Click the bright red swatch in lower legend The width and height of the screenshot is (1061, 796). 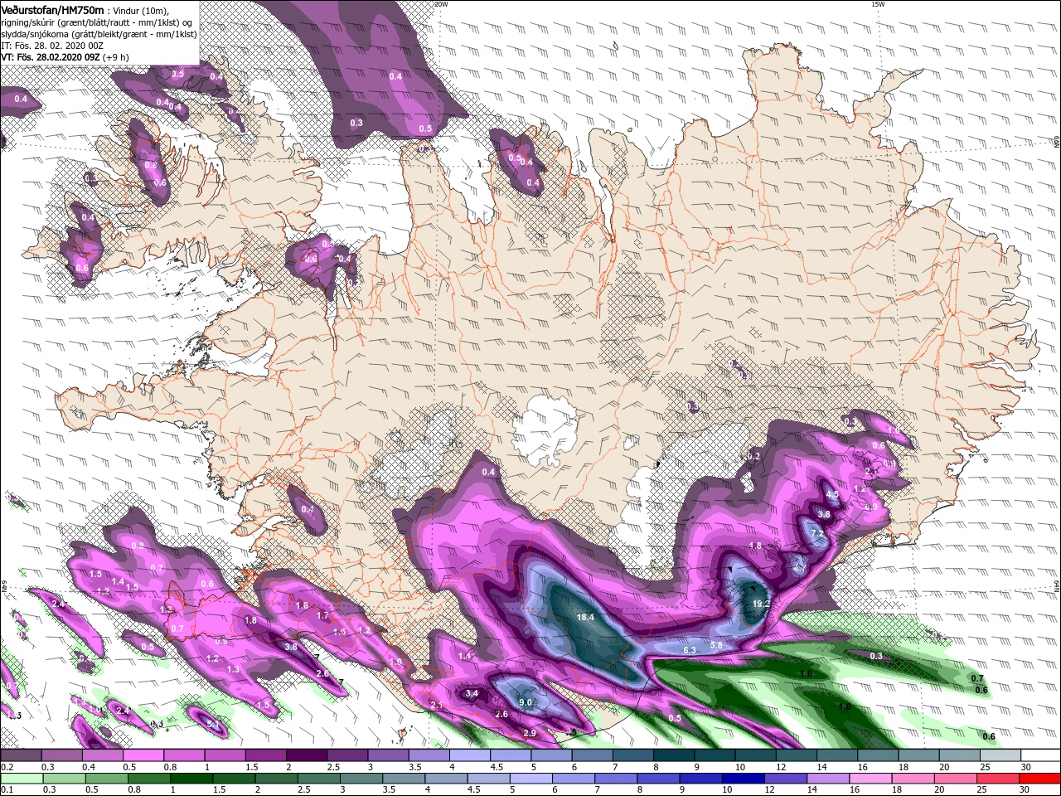[x=1039, y=778]
